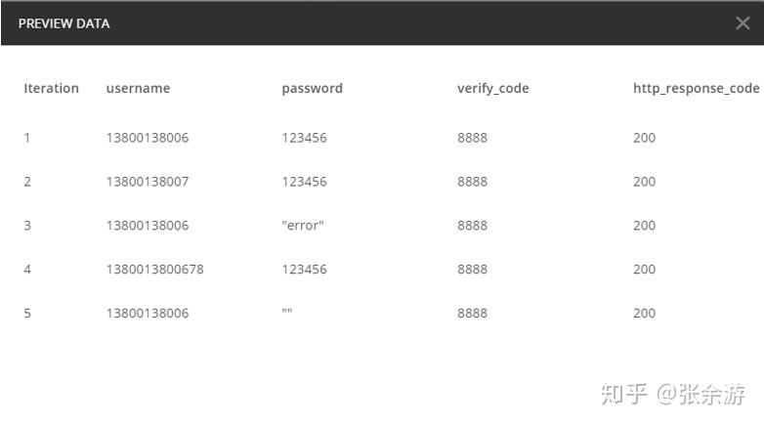Click iteration number 5
This screenshot has height=425, width=764.
pyautogui.click(x=27, y=313)
